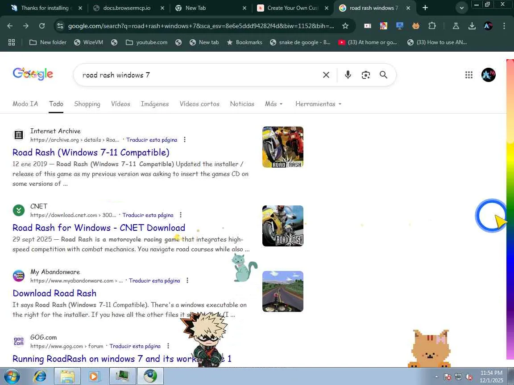Viewport: 514px width, 385px height.
Task: Open the Downloads icon in toolbar
Action: coord(472,26)
